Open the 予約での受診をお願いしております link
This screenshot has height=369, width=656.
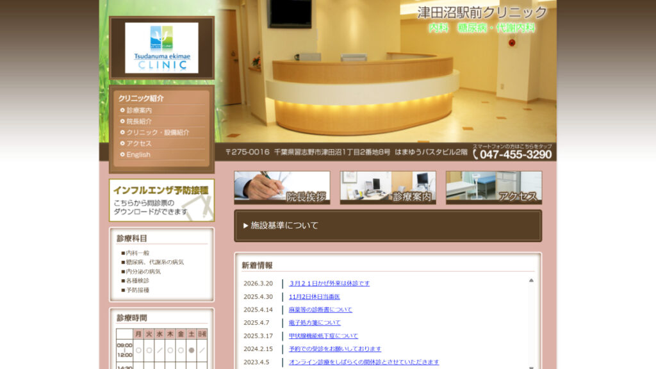pos(334,349)
